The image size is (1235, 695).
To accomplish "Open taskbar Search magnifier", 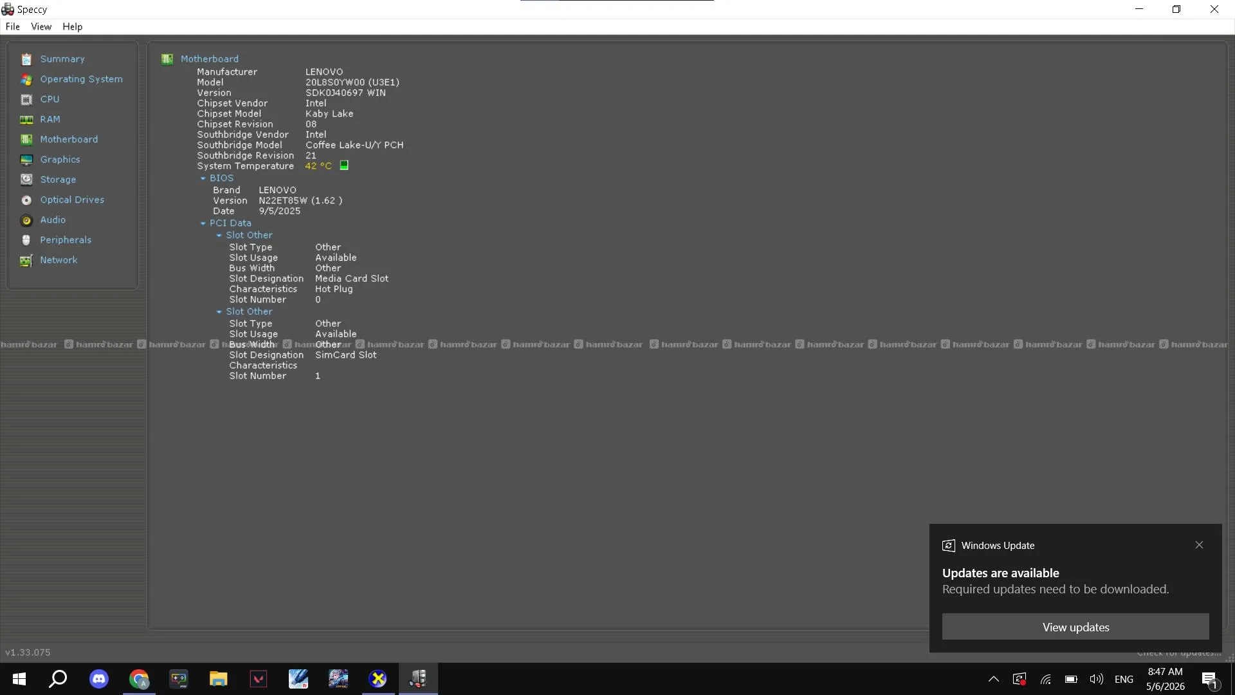I will pos(59,679).
